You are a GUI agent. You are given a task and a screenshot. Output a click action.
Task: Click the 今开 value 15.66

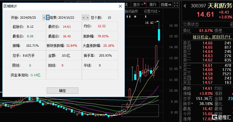tap(208, 114)
